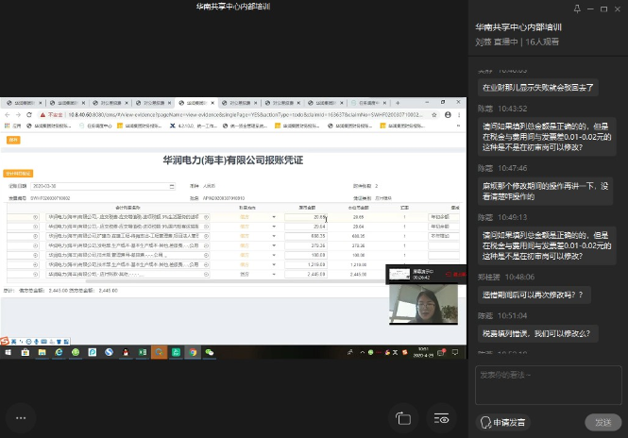Viewport: 628px width, 438px height.
Task: Click the chat timestamp 10:43:52
Action: (512, 109)
